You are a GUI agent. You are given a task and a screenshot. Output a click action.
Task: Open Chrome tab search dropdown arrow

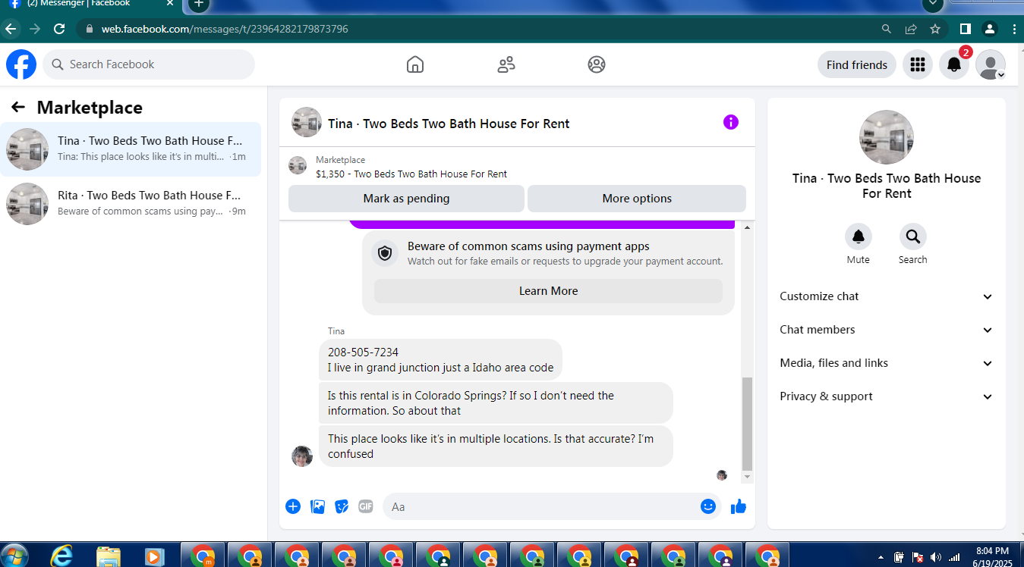933,4
